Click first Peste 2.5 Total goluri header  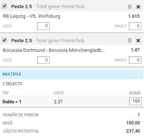click(48, 7)
